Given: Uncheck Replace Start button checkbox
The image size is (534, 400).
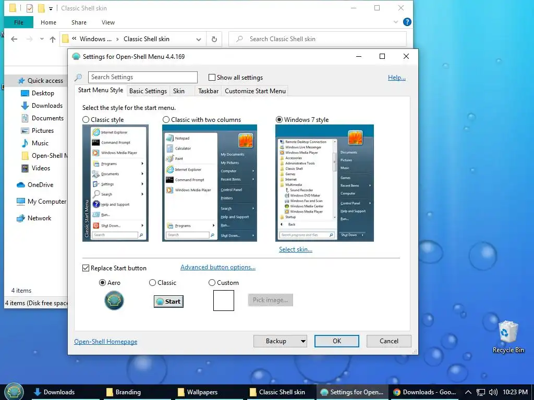Looking at the screenshot, I should [86, 268].
